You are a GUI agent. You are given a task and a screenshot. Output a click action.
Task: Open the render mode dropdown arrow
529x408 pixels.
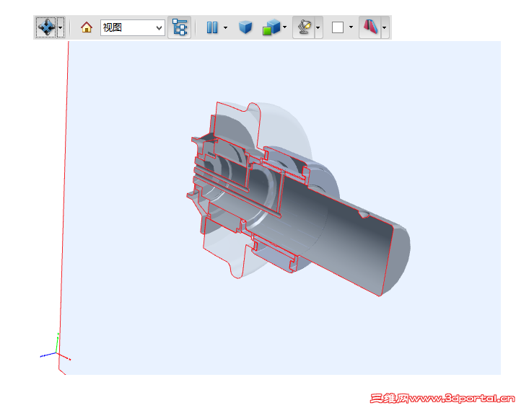(285, 27)
